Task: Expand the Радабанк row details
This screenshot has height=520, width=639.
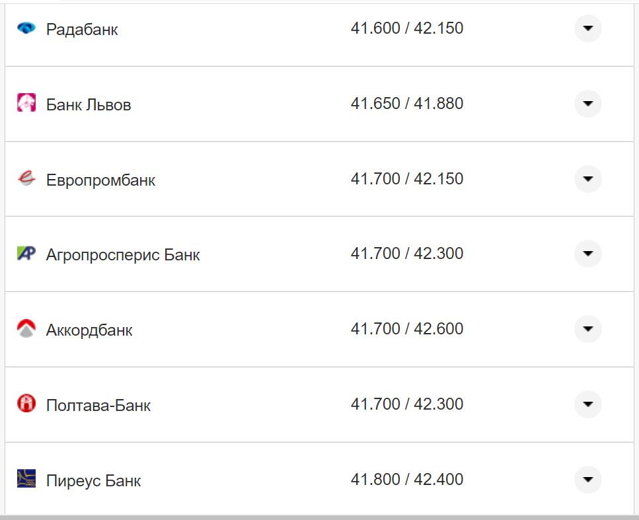Action: pyautogui.click(x=587, y=28)
